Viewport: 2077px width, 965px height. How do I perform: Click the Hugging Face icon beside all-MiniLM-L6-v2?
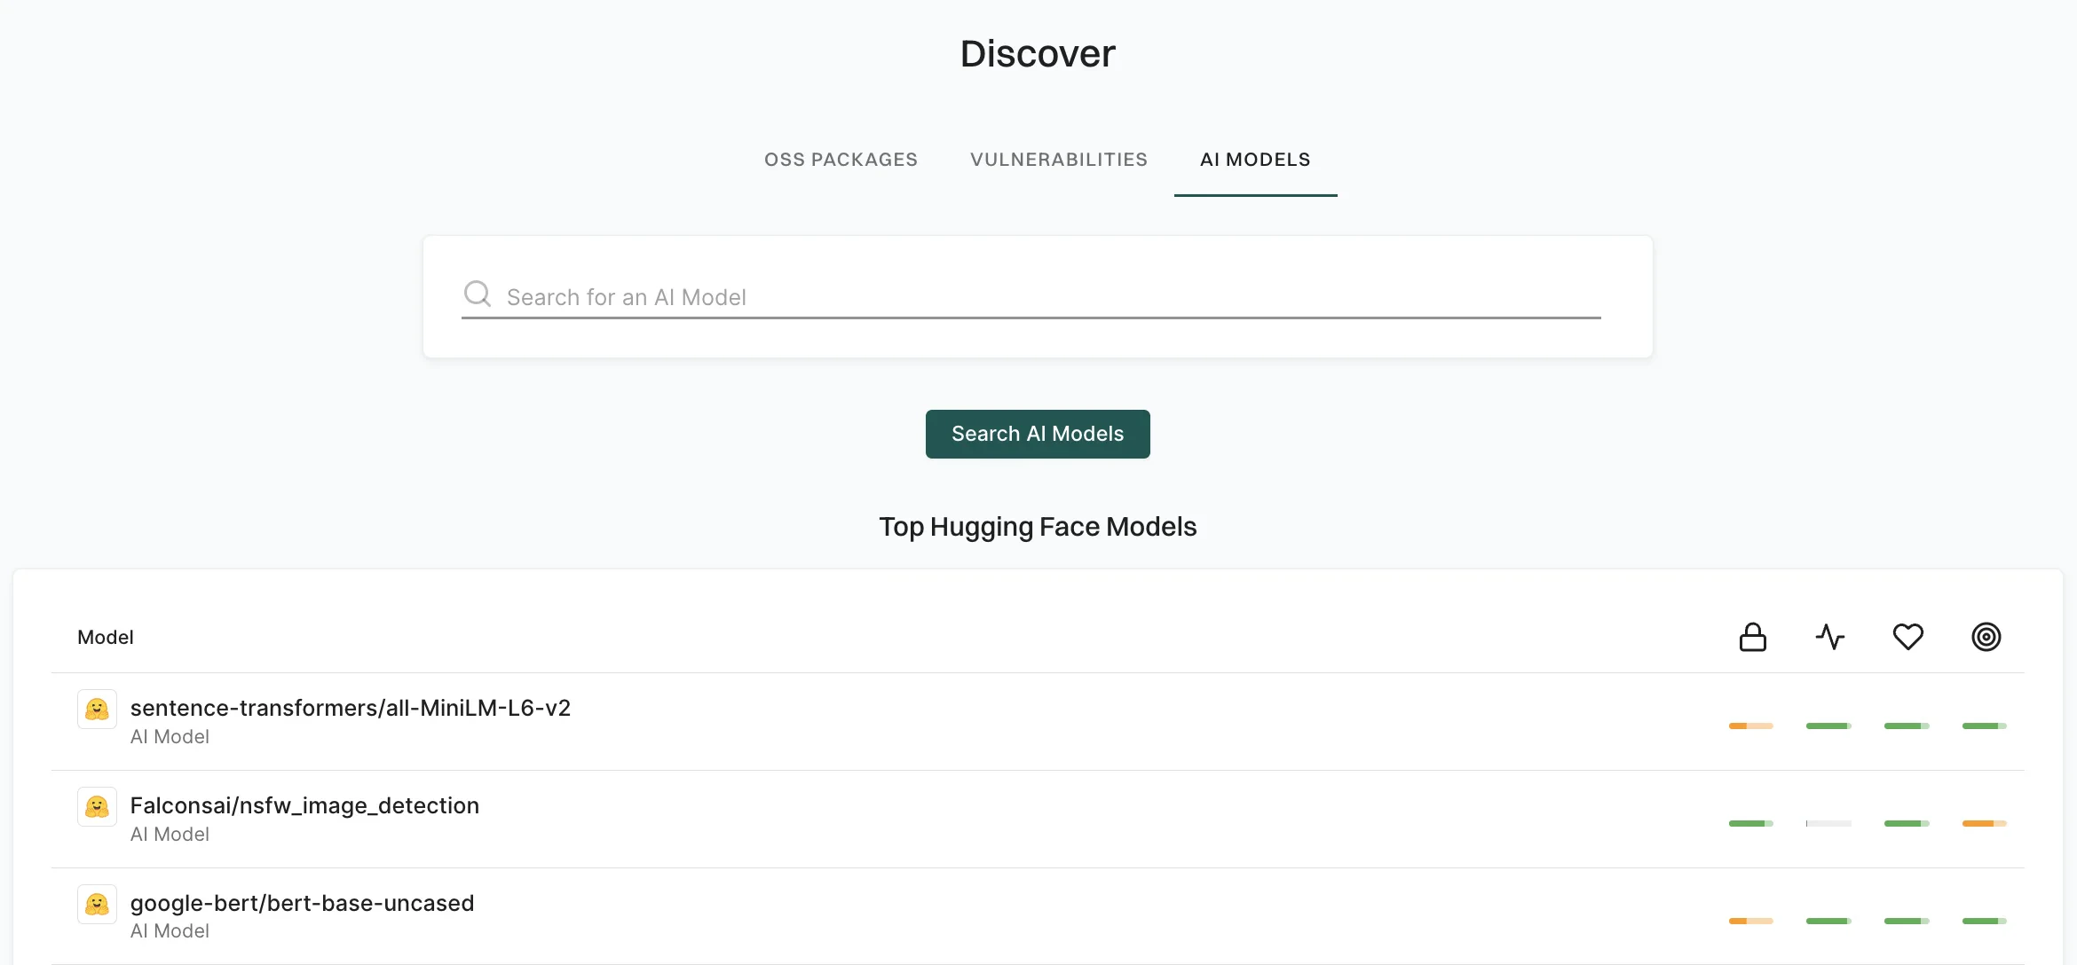[97, 709]
